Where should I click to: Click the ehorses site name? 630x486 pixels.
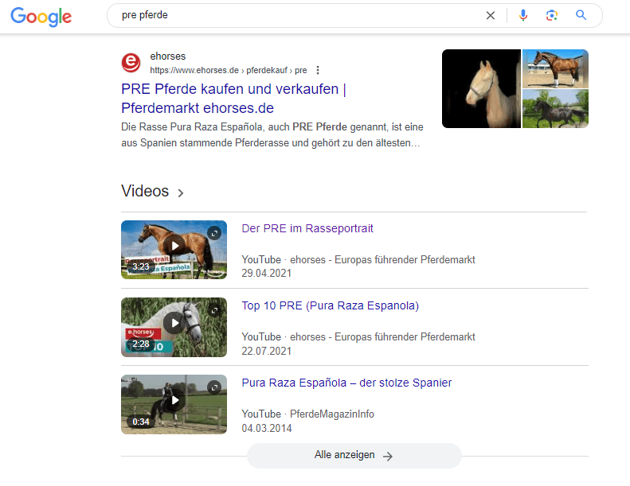[x=168, y=56]
